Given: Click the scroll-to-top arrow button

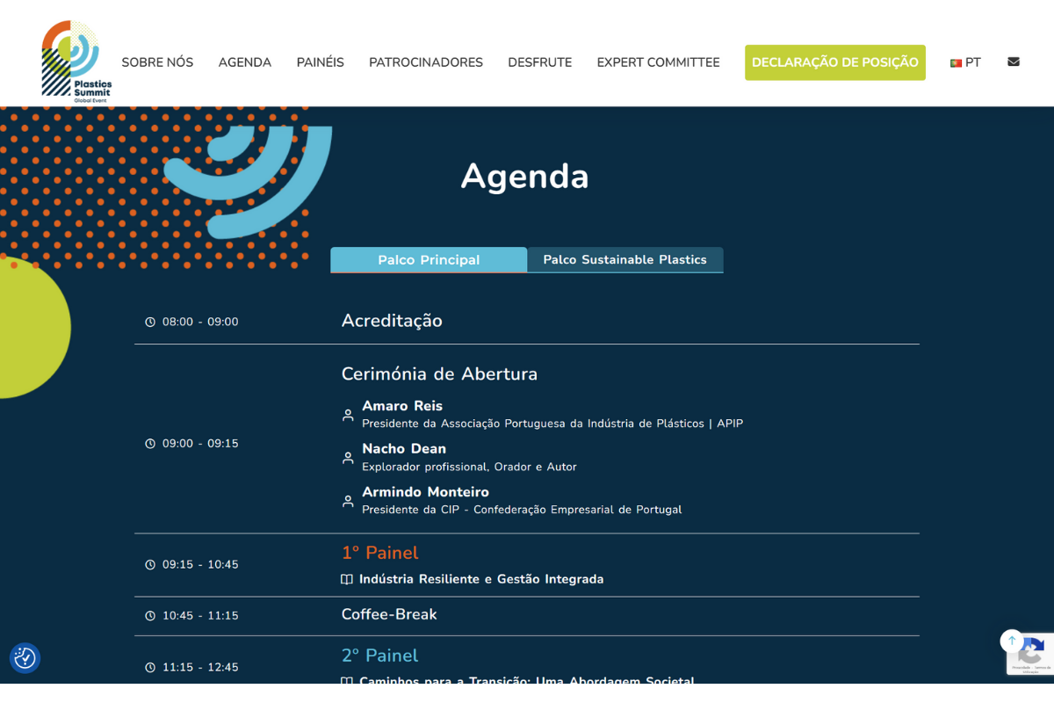Looking at the screenshot, I should (x=1011, y=641).
